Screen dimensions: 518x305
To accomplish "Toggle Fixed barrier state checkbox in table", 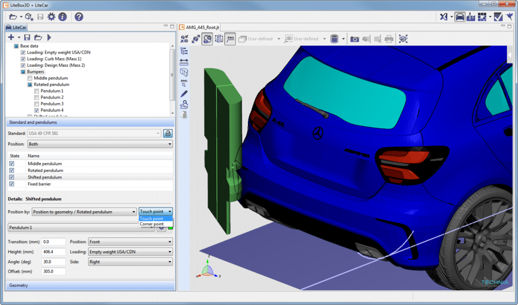I will [12, 184].
